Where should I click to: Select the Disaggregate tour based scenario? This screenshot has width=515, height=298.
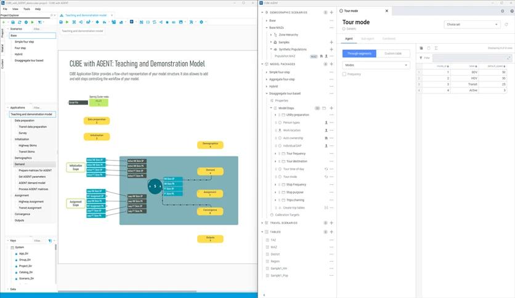coord(29,60)
